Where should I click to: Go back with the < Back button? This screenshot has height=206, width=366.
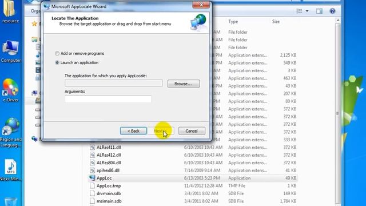click(133, 131)
